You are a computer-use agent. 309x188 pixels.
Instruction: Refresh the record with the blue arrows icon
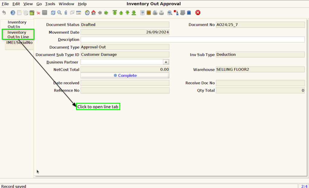(x=53, y=13)
